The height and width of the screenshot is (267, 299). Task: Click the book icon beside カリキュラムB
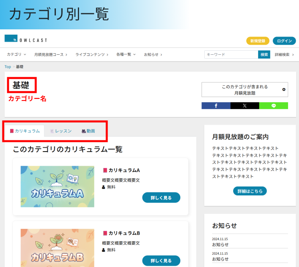click(x=105, y=233)
